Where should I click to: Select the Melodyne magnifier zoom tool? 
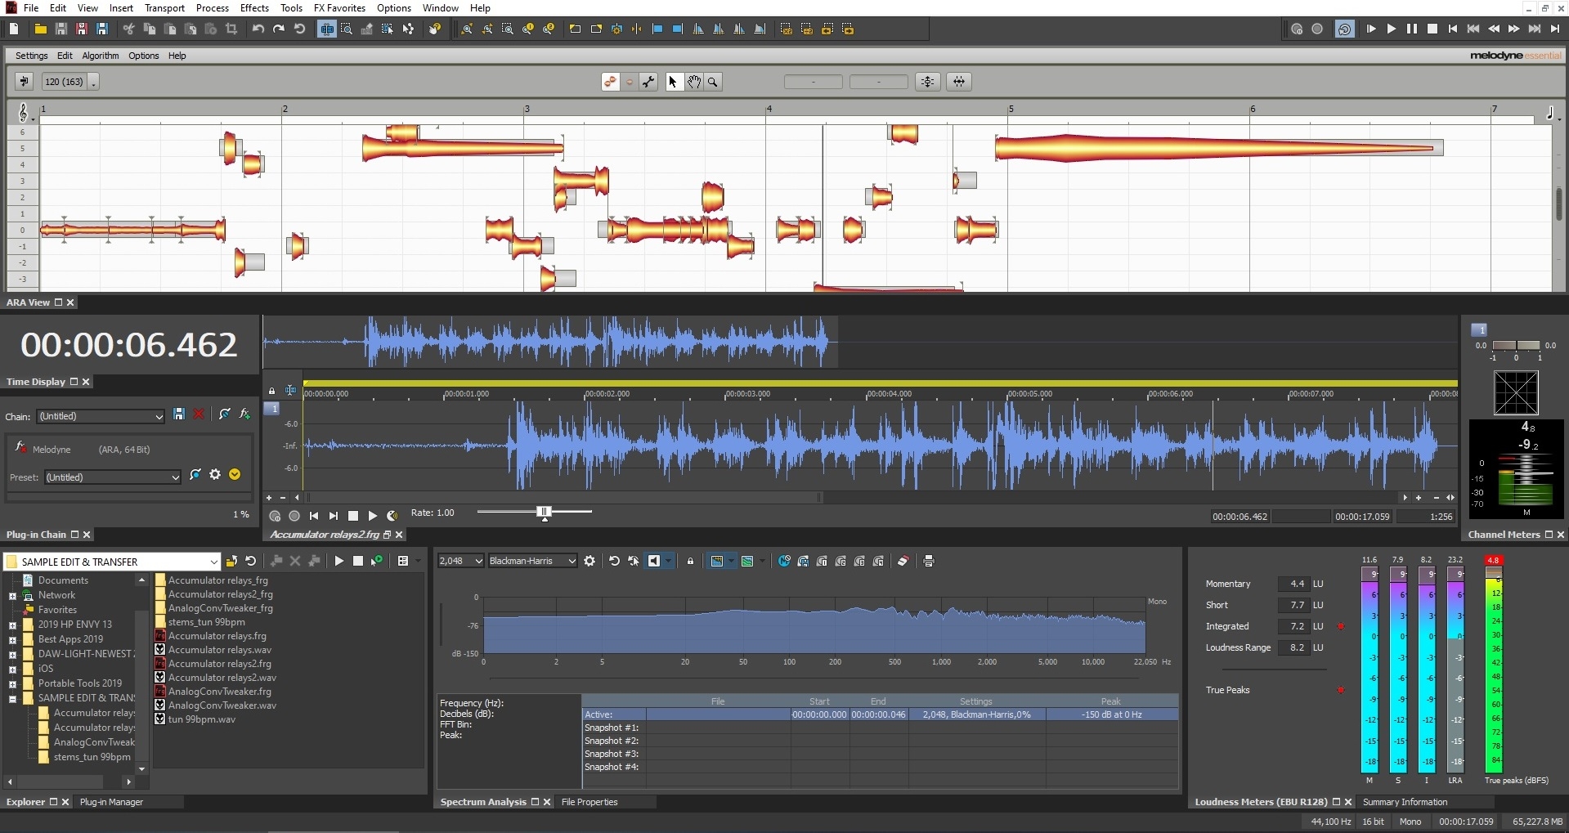713,82
